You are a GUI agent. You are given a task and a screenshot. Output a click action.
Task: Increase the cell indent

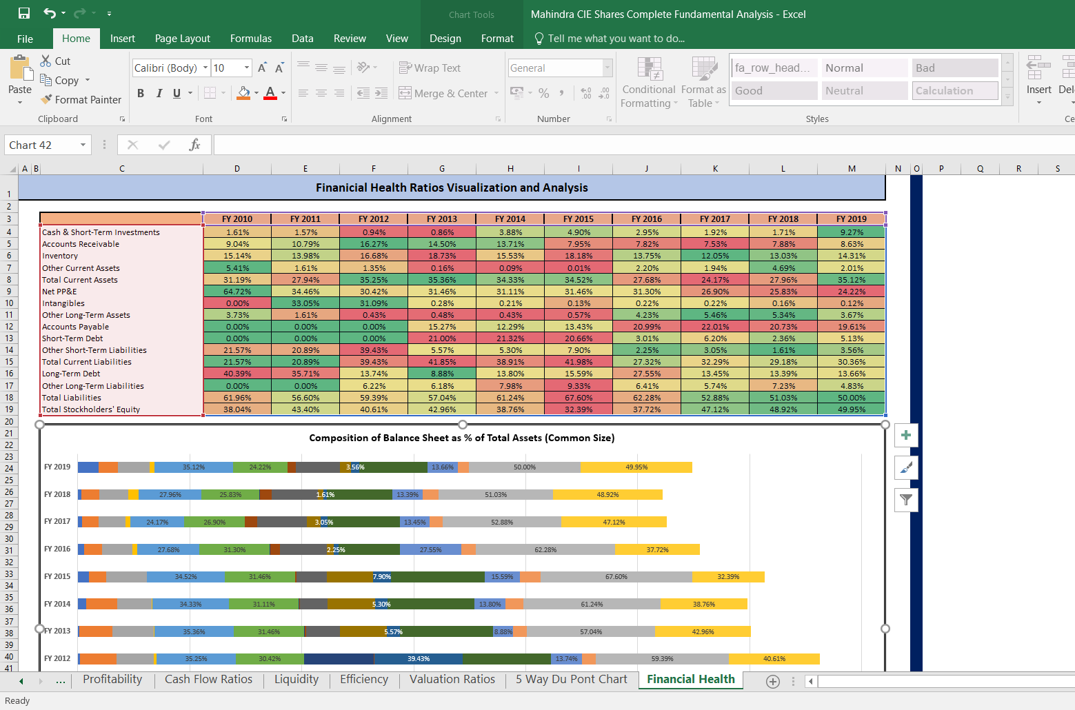pos(381,93)
